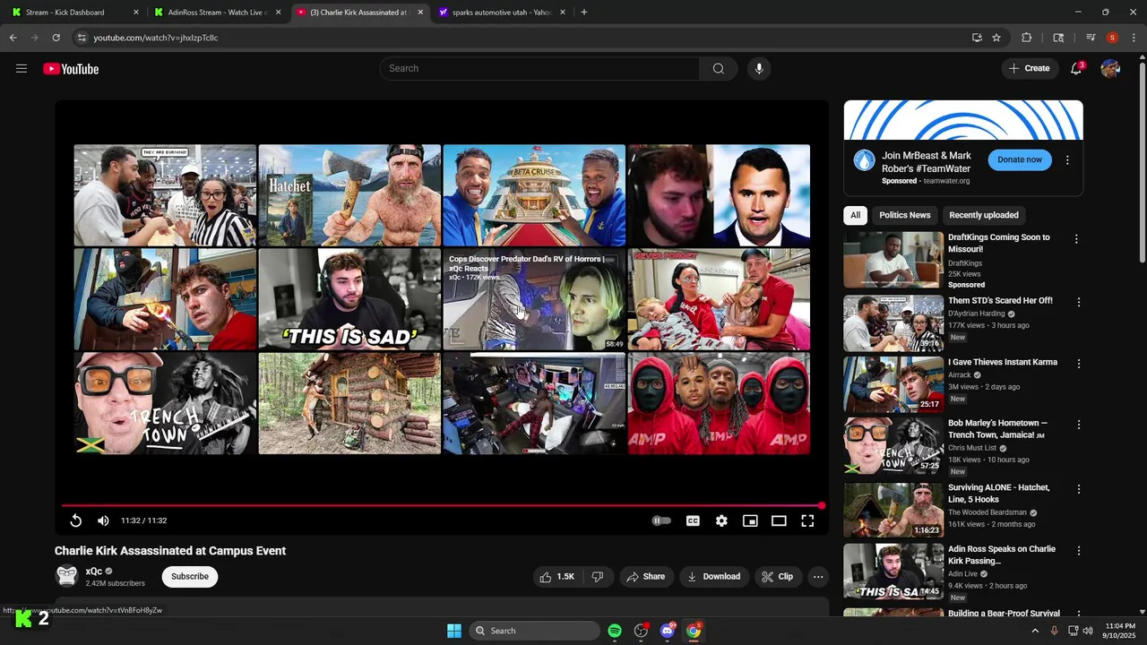Viewport: 1147px width, 645px height.
Task: Open more actions three-dot menu under video
Action: (818, 577)
